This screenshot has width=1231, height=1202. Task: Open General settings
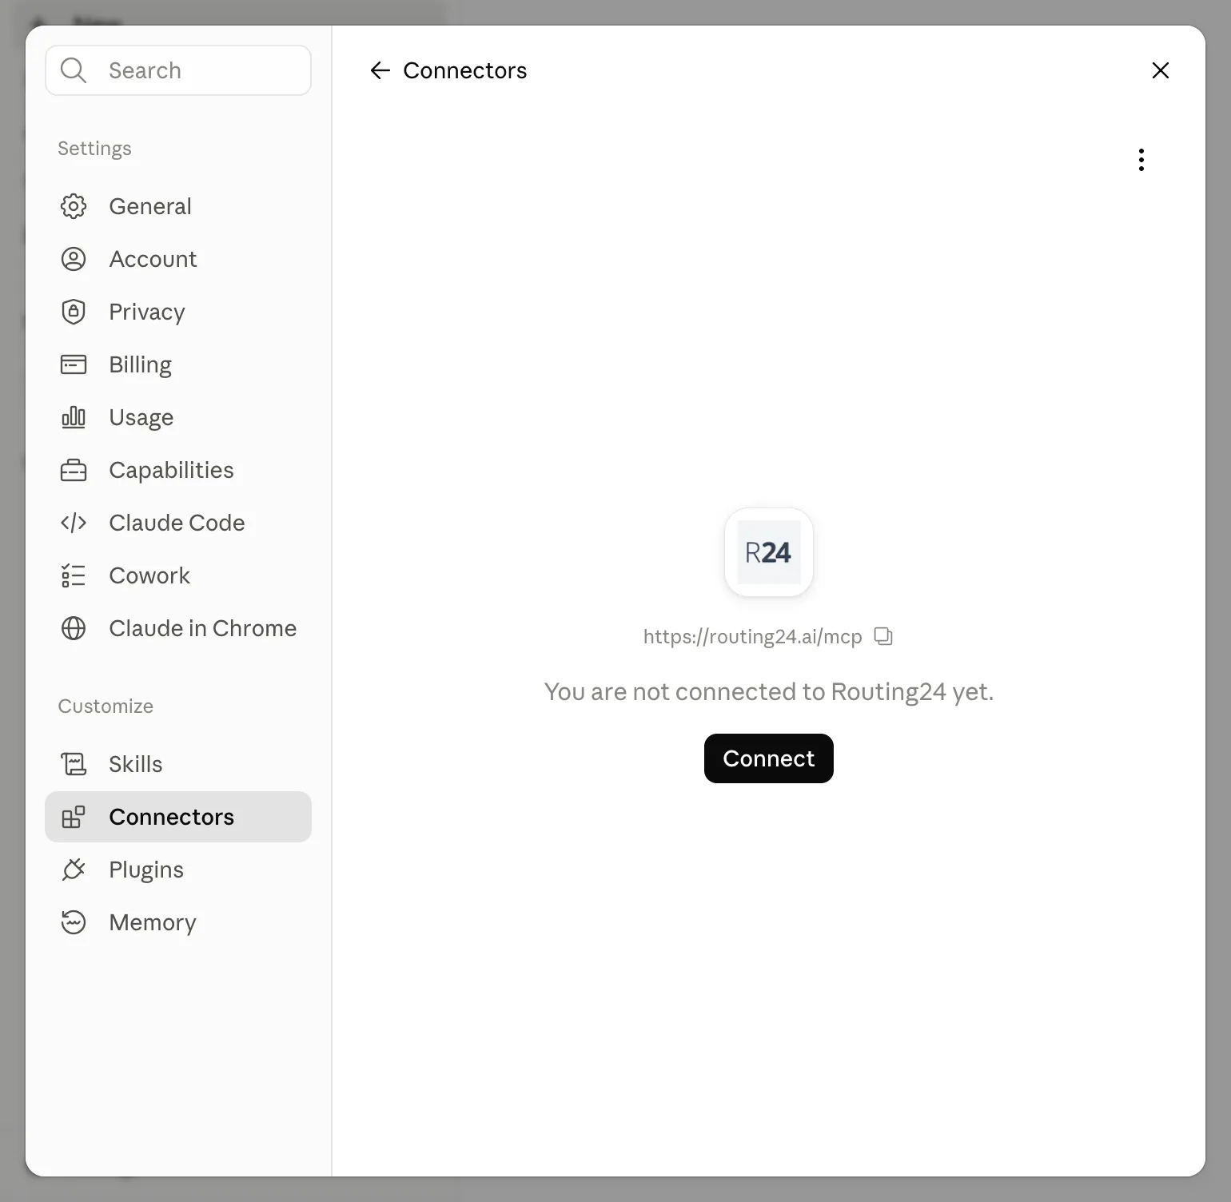178,206
